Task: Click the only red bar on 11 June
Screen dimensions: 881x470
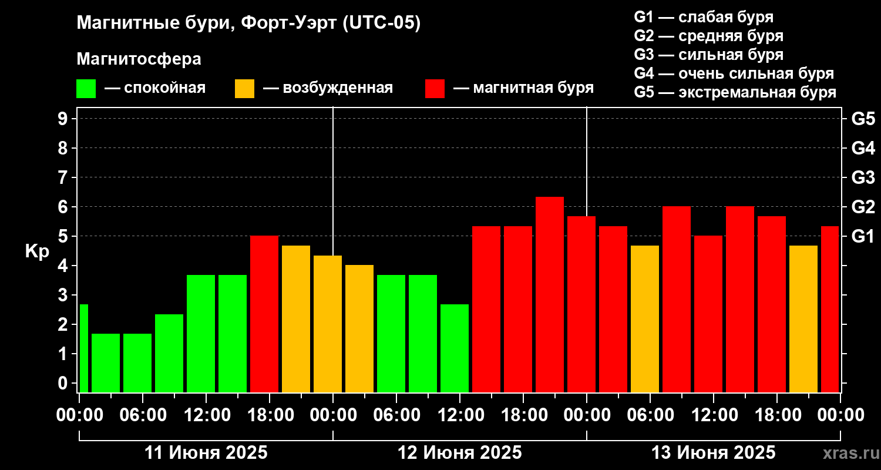Action: click(264, 314)
